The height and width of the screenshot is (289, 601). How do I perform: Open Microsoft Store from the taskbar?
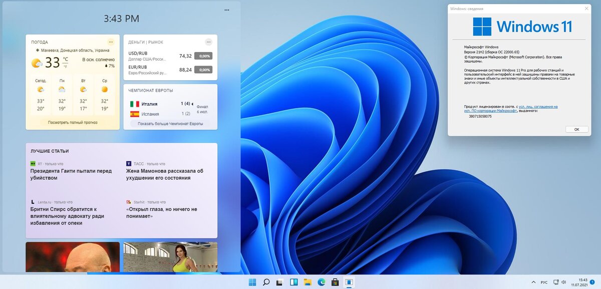pyautogui.click(x=335, y=282)
